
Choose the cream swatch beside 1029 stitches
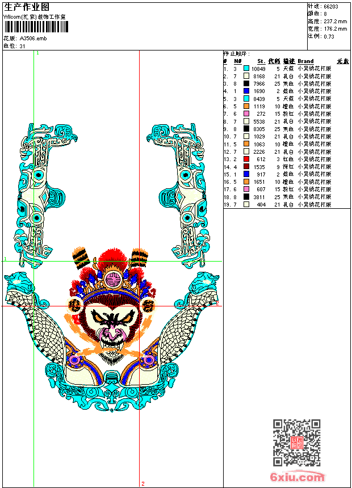(246, 136)
